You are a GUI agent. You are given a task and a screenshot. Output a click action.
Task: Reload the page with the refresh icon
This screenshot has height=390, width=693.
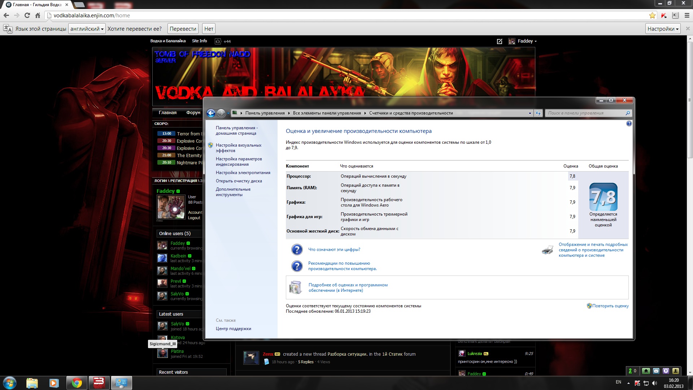pos(27,16)
